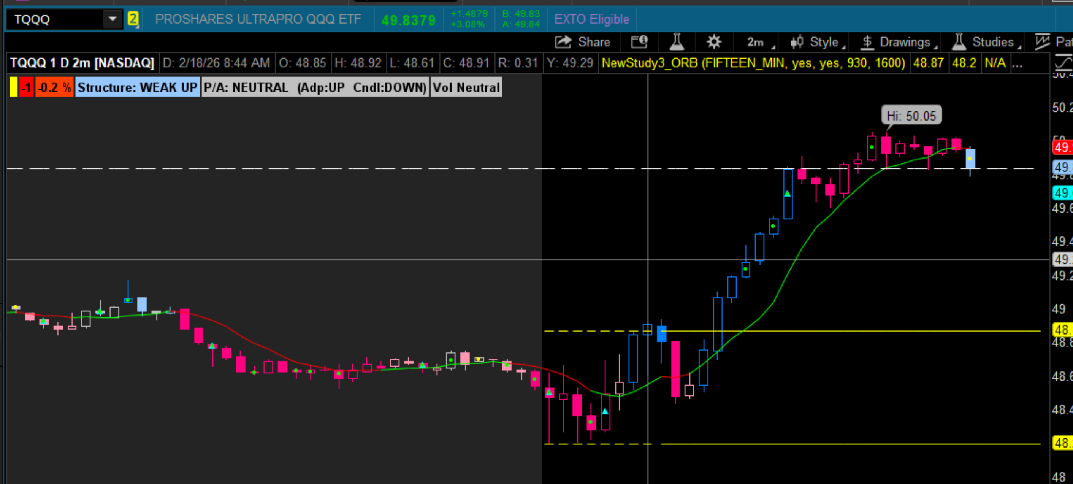Click the dollar-sign Drawings icon

(867, 42)
